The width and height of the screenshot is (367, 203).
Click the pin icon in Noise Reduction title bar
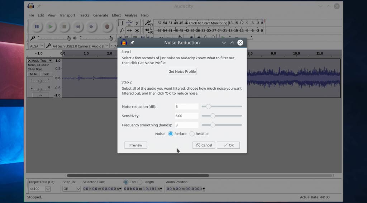[132, 43]
